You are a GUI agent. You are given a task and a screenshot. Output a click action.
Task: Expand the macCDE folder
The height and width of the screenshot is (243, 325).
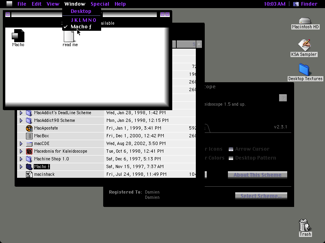click(x=21, y=144)
